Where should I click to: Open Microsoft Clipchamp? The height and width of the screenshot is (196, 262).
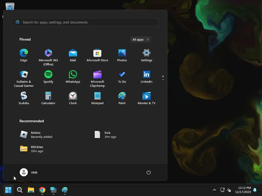click(97, 79)
